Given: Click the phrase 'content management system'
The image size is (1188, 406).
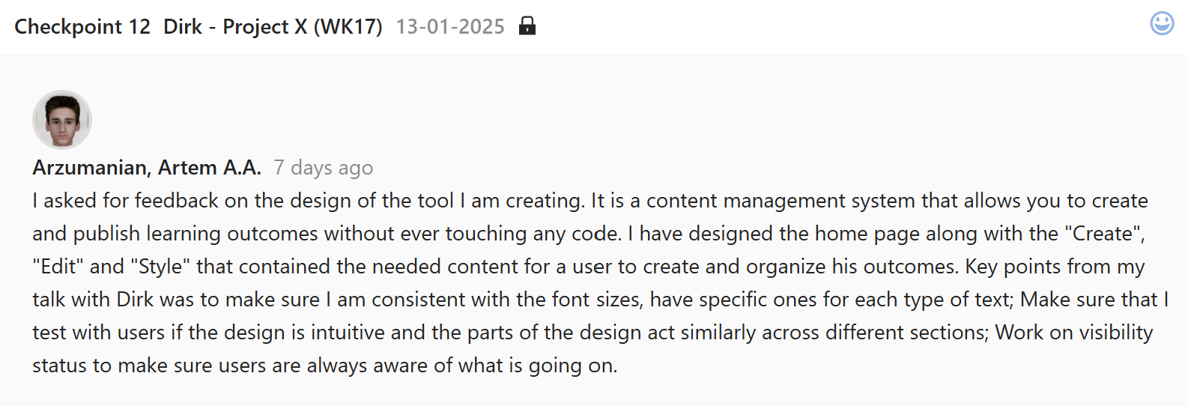Looking at the screenshot, I should 781,201.
